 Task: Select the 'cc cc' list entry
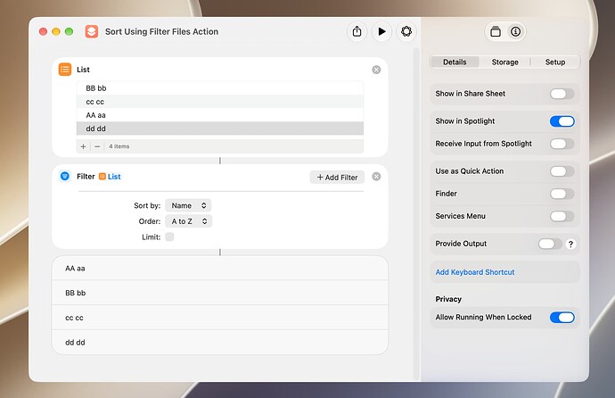(x=220, y=102)
